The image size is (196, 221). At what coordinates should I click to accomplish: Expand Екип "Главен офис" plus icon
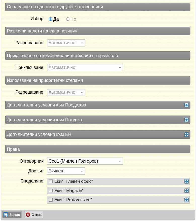(x=186, y=181)
